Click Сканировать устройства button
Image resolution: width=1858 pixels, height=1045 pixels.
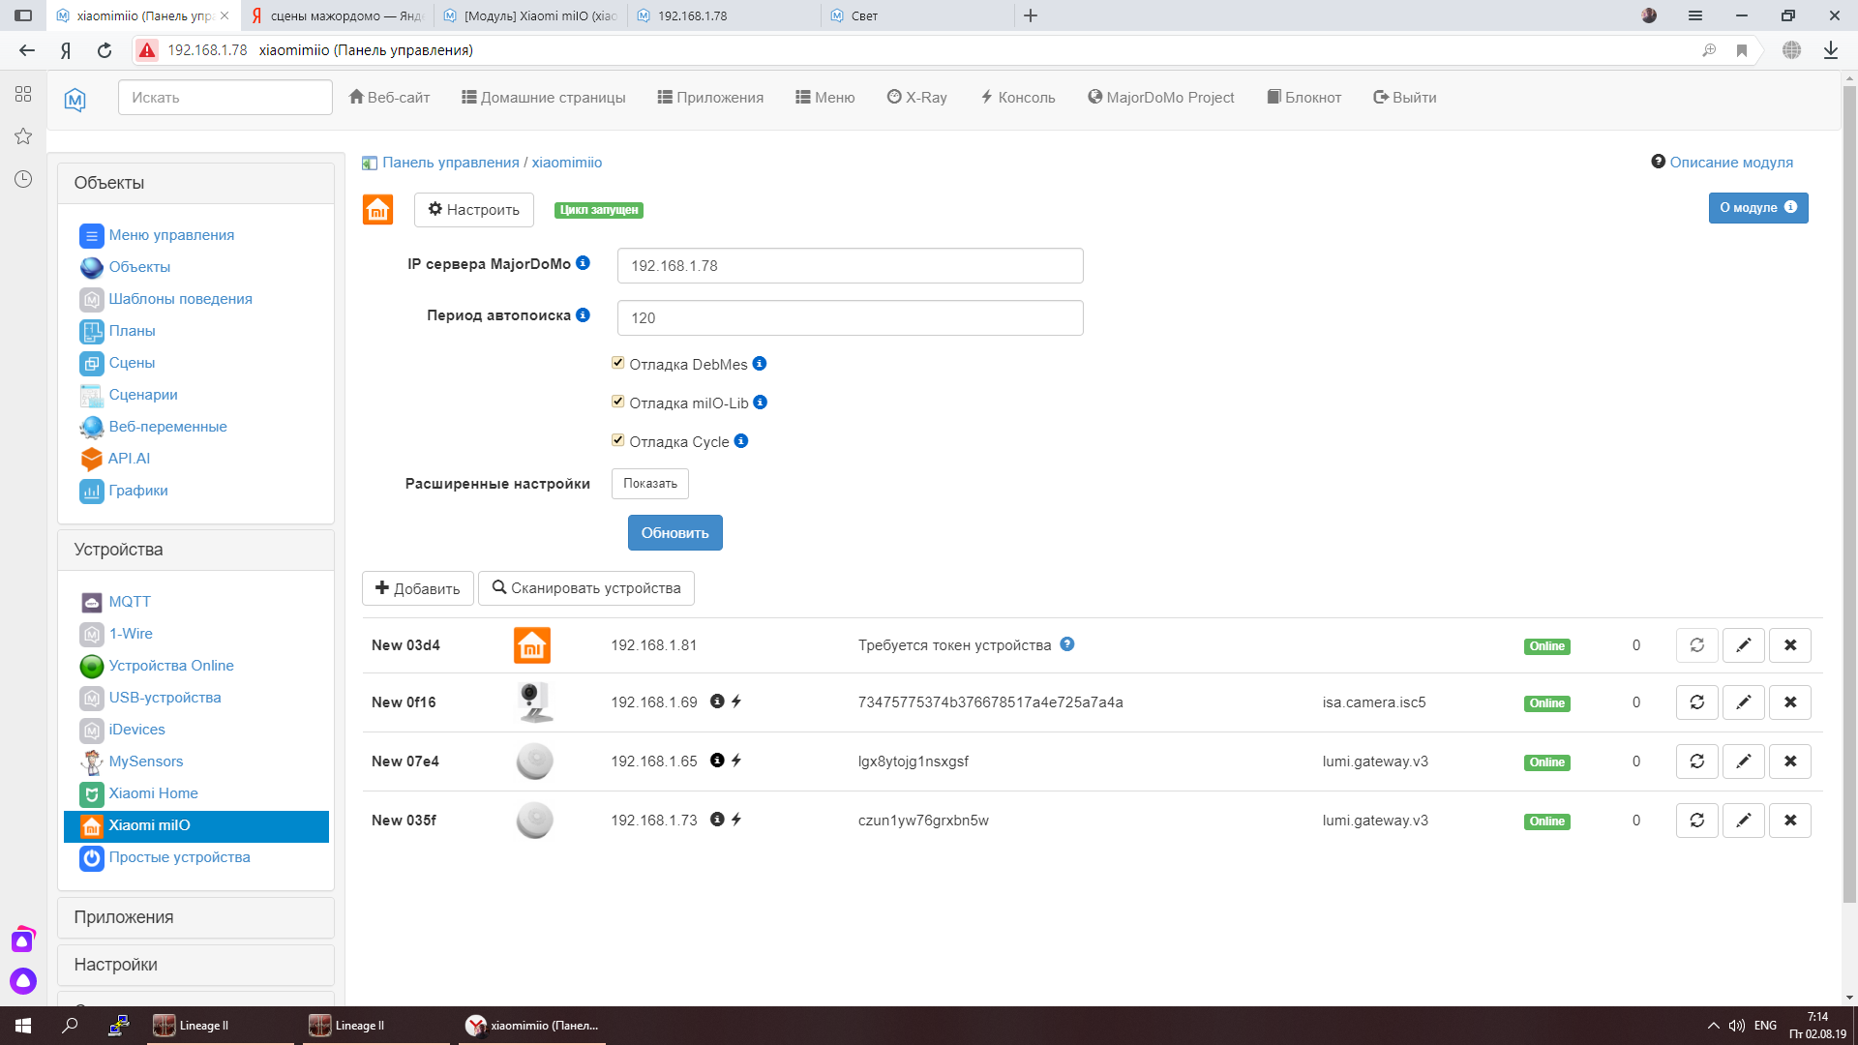click(585, 588)
